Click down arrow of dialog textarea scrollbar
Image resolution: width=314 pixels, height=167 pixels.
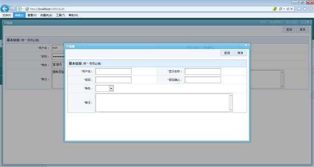click(x=230, y=109)
